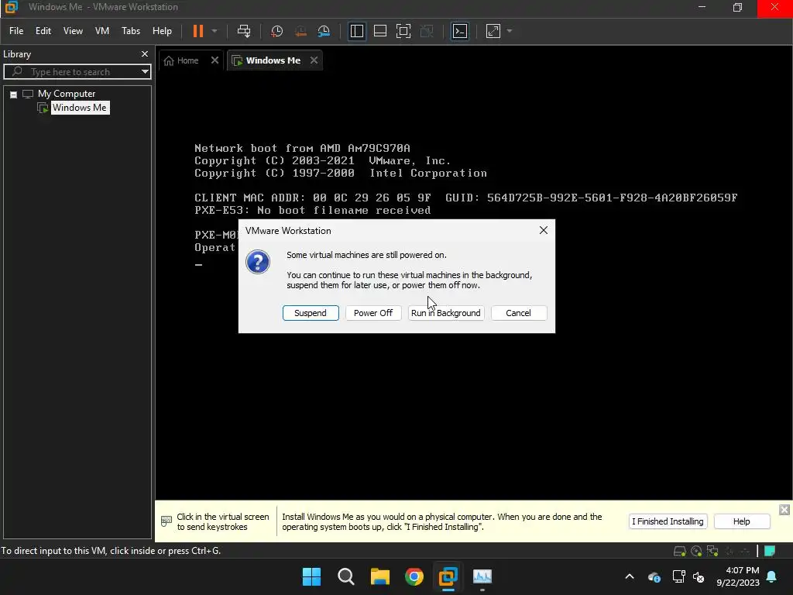Open the stretch options dropdown arrow
Viewport: 793px width, 595px height.
(x=510, y=31)
